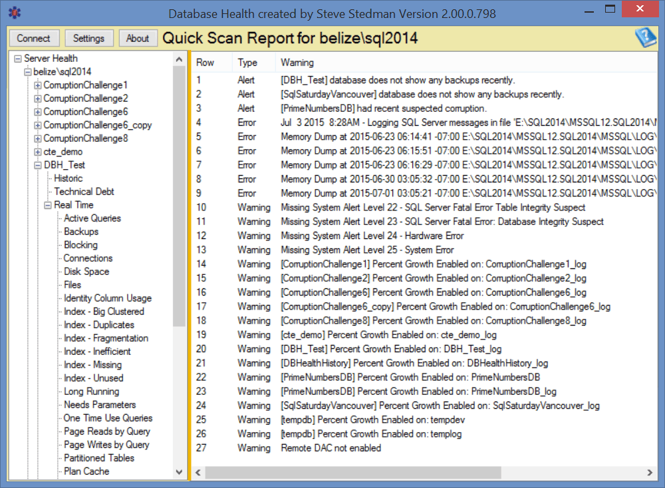Click the help icon on the report header
The height and width of the screenshot is (488, 665).
644,38
